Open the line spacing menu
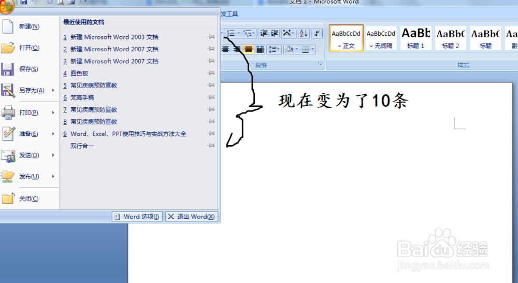 274,50
